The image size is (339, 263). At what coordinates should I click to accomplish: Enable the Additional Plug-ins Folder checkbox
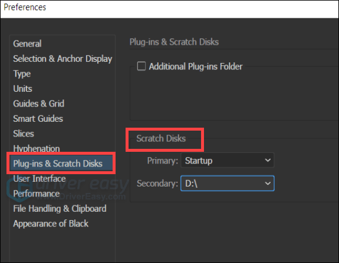click(141, 66)
